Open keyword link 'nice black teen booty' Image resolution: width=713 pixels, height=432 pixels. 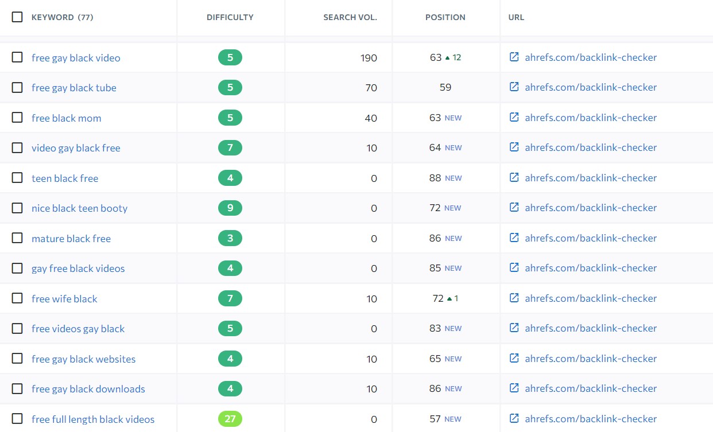(80, 208)
